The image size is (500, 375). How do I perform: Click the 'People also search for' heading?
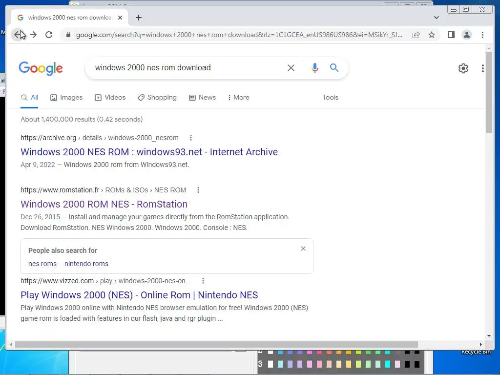point(62,250)
